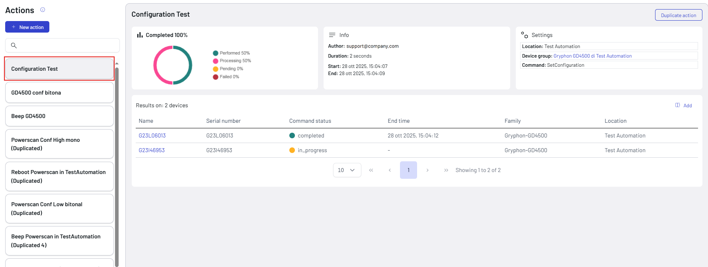Select the Beep GD4500 action
The image size is (708, 267).
coord(59,116)
